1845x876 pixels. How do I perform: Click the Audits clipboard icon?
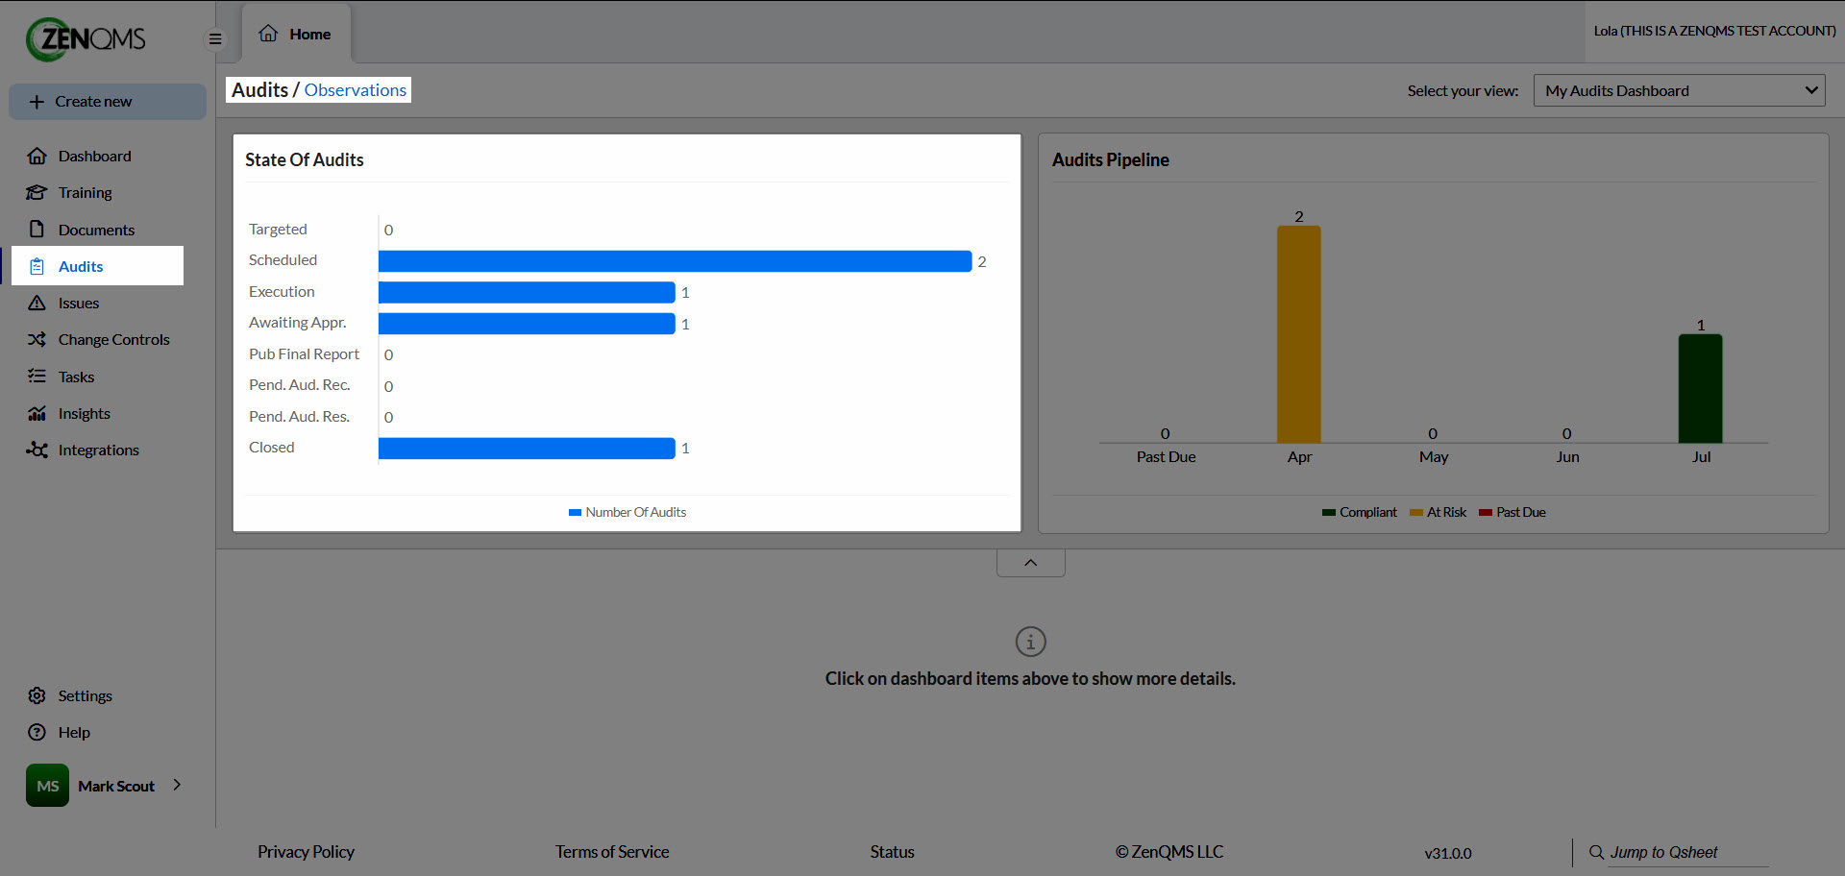click(37, 266)
